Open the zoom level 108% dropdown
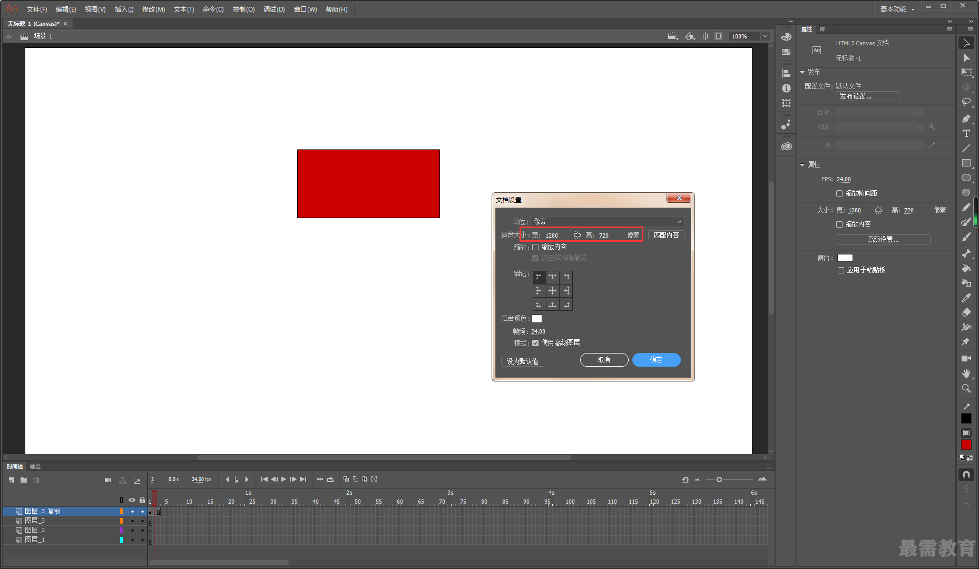This screenshot has height=569, width=979. click(x=765, y=36)
